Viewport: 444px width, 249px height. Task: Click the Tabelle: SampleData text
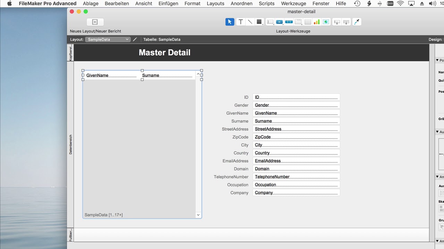(162, 39)
